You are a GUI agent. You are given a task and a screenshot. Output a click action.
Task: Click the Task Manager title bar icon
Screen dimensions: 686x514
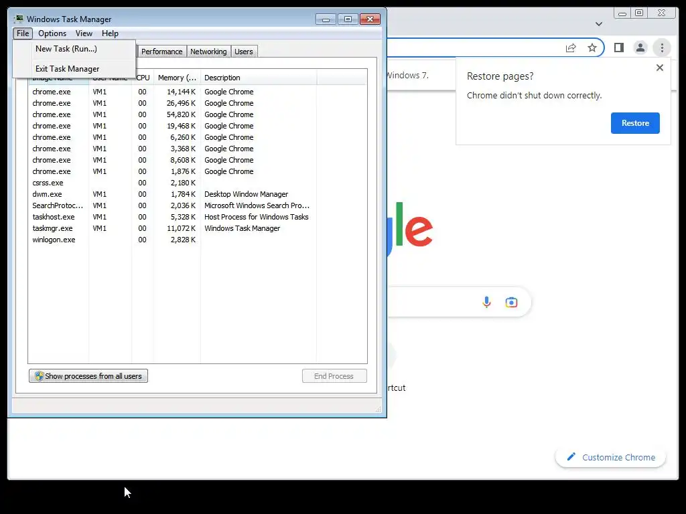pos(19,19)
